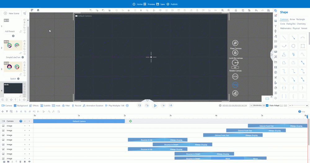Image resolution: width=310 pixels, height=163 pixels.
Task: Click the zoom in magnifier icon
Action: click(x=223, y=10)
